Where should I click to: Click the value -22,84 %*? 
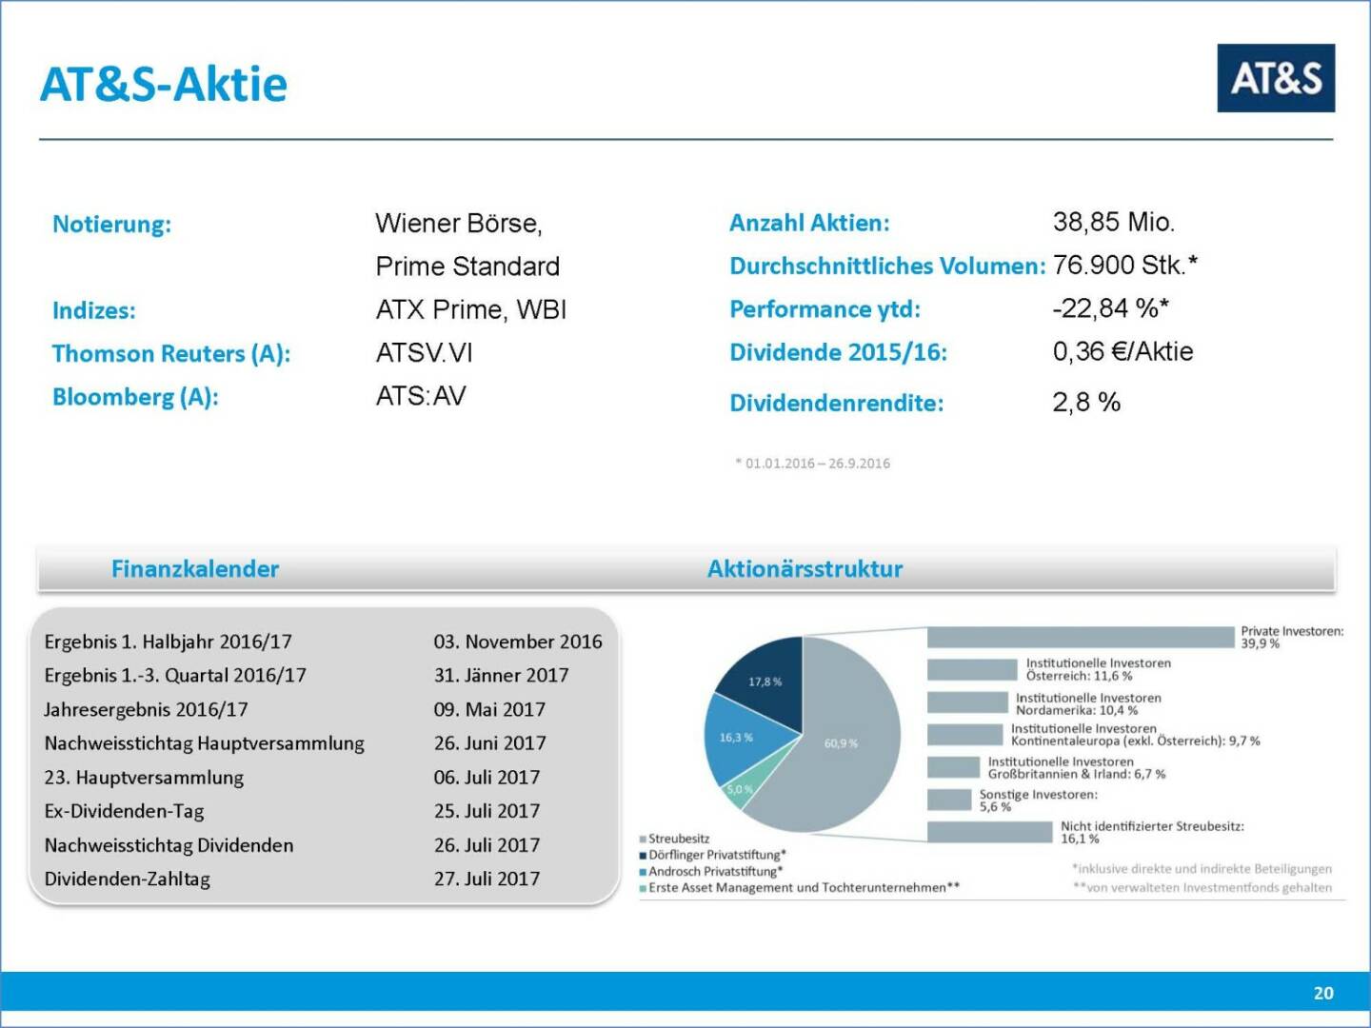[1111, 308]
